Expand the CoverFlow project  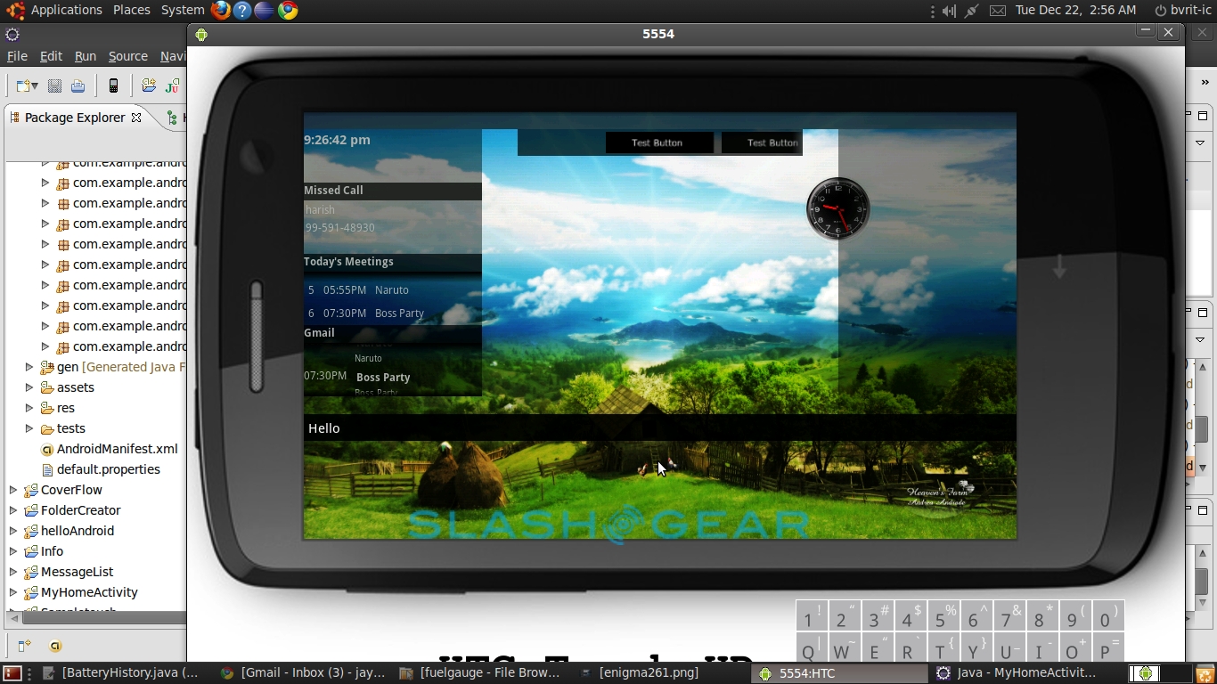pyautogui.click(x=13, y=490)
